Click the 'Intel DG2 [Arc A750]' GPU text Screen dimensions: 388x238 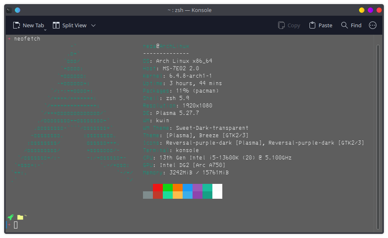click(x=193, y=165)
